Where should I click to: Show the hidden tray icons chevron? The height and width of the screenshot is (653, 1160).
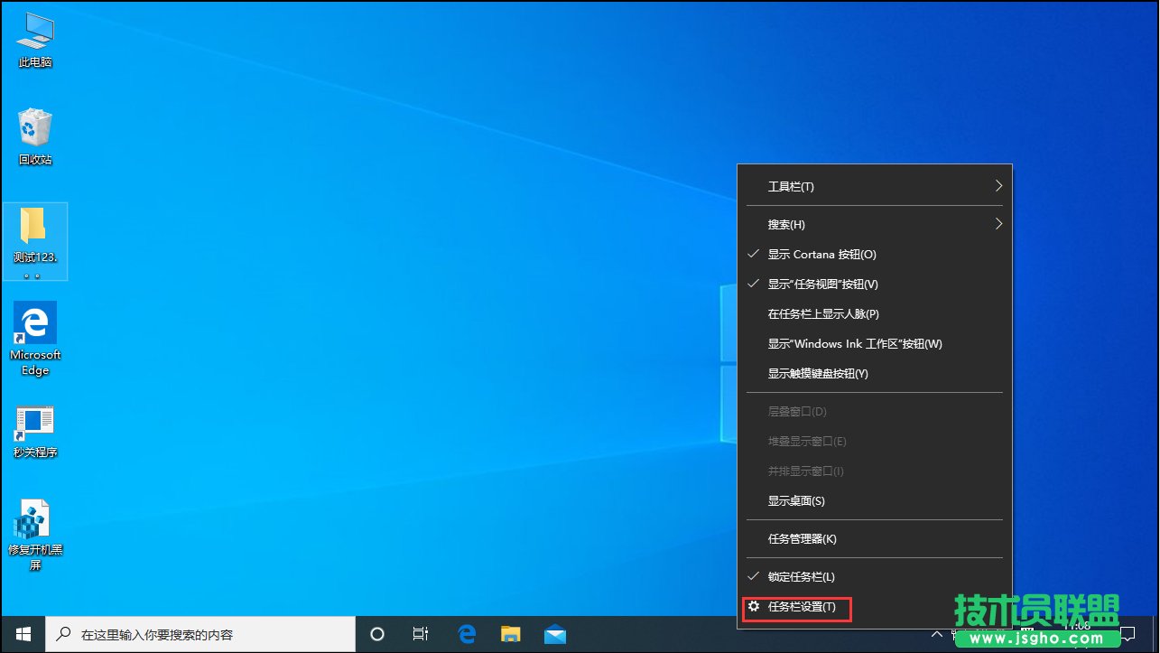tap(937, 634)
